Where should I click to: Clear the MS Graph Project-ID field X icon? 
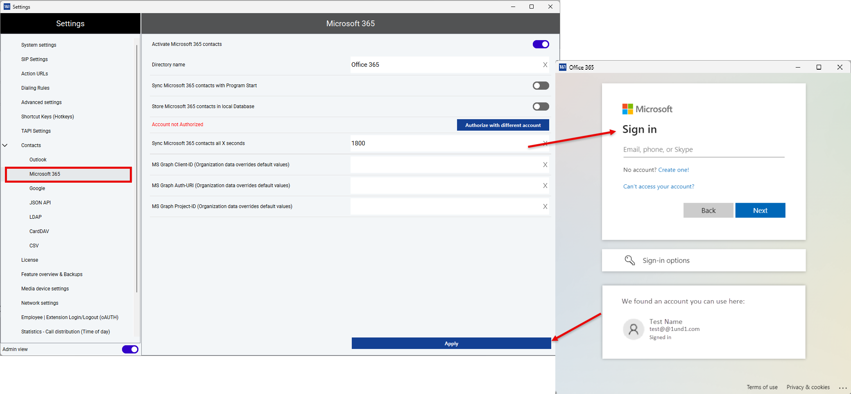pyautogui.click(x=545, y=206)
